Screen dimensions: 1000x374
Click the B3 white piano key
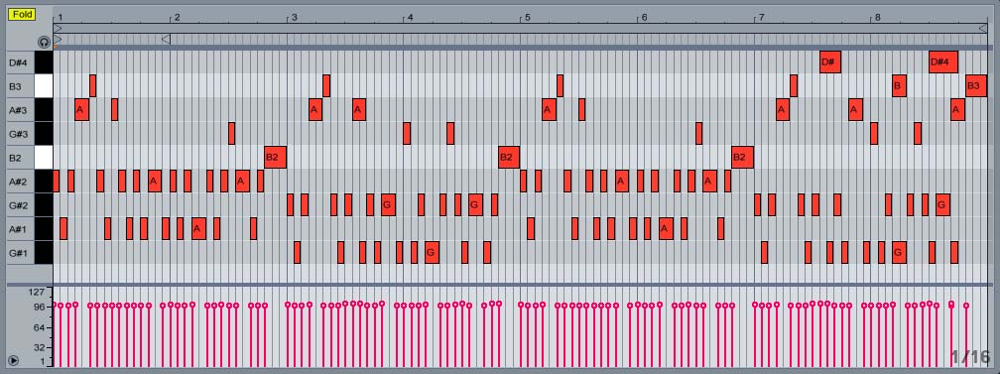tap(44, 85)
